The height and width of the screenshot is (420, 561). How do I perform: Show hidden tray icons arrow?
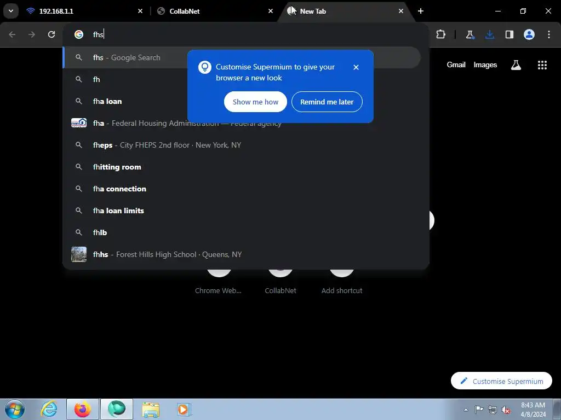tap(466, 410)
